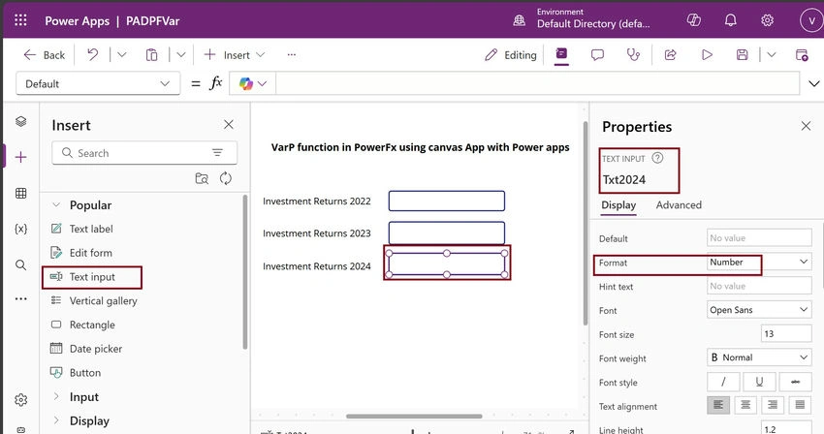Click into the formula bar input
824x434 pixels.
(x=537, y=83)
